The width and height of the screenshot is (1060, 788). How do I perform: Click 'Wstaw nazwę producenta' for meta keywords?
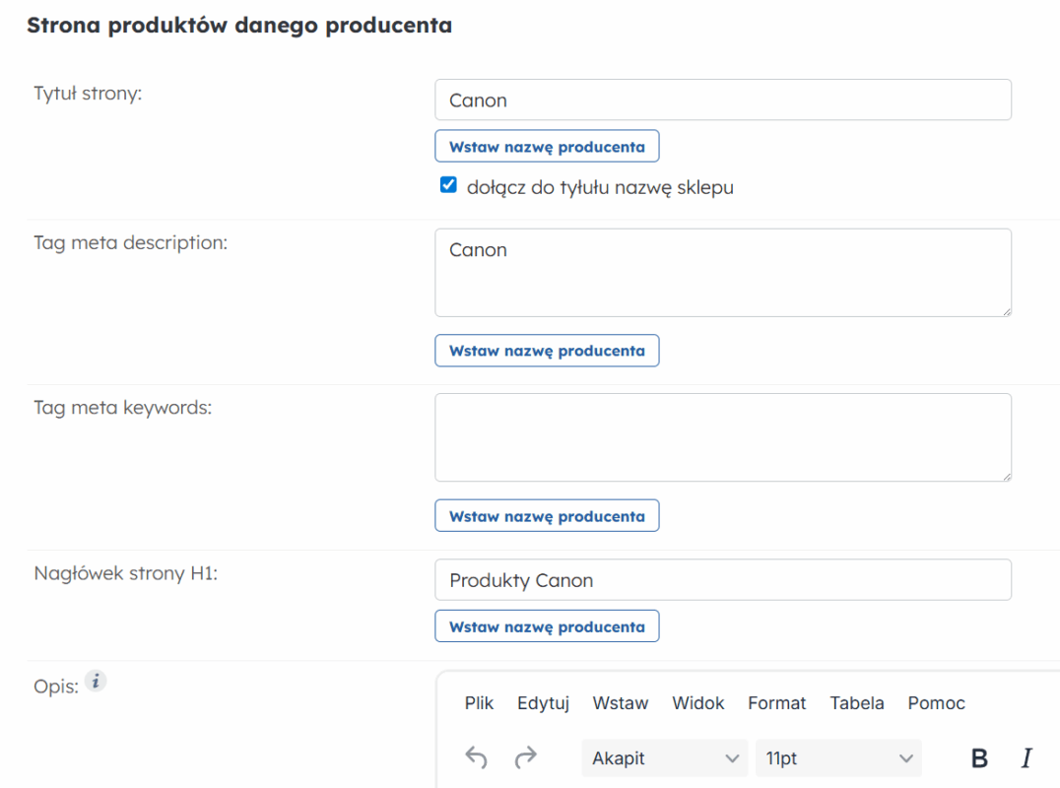click(547, 516)
